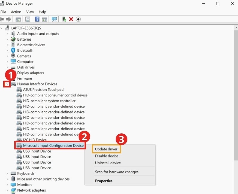Viewport: 238px width, 194px height.
Task: Select Scan for hardware changes menu entry
Action: (117, 172)
